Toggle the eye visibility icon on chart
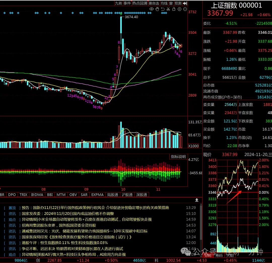Viewport: 272px width, 263px height. [x=151, y=9]
